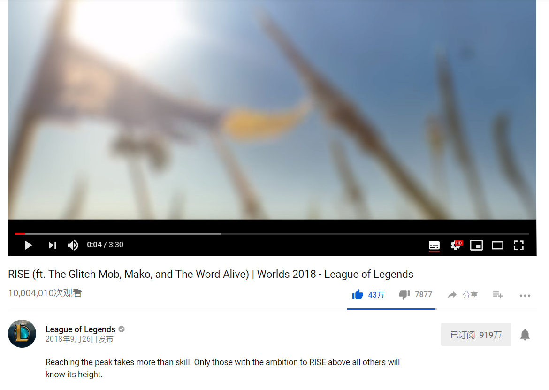Open the notification bell options
Image resolution: width=549 pixels, height=390 pixels.
(525, 335)
